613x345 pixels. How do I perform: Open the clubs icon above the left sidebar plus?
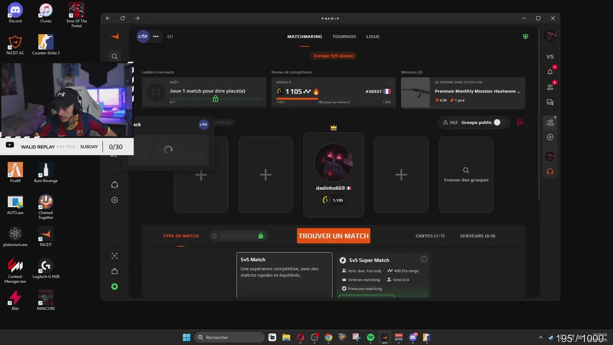114,185
